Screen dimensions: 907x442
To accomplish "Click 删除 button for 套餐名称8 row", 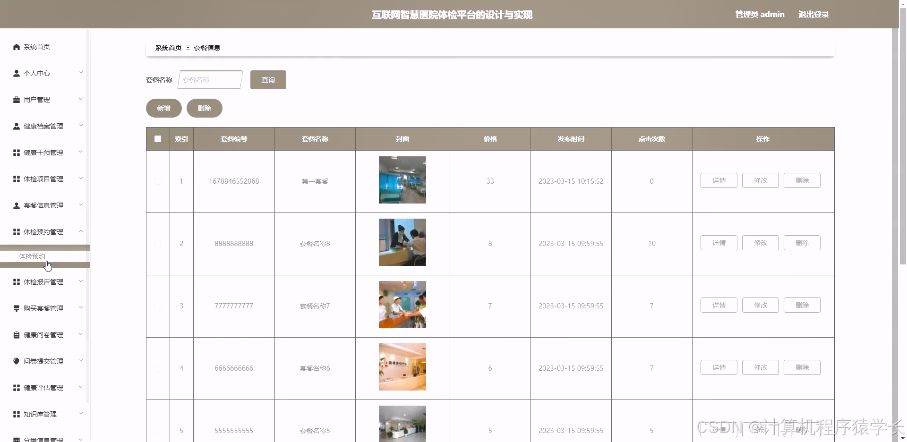I will [x=802, y=243].
